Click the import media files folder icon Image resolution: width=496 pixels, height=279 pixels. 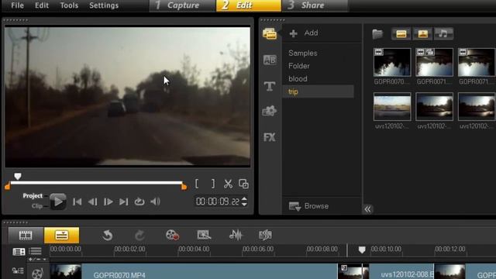[x=377, y=33]
